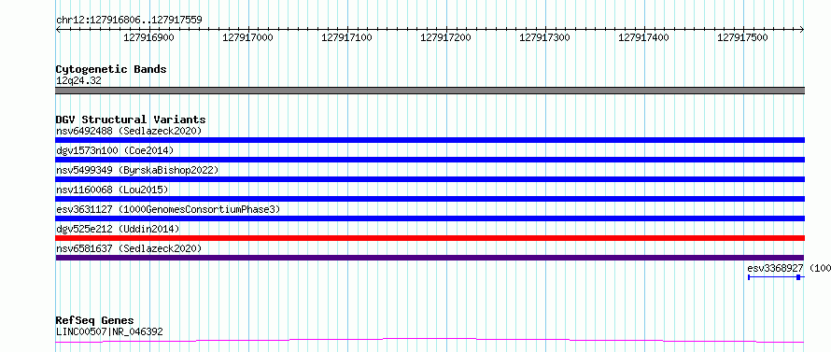Open the nsv5499349 (ByrskaBishop2022) variant label
Image resolution: width=831 pixels, height=352 pixels.
tap(137, 170)
